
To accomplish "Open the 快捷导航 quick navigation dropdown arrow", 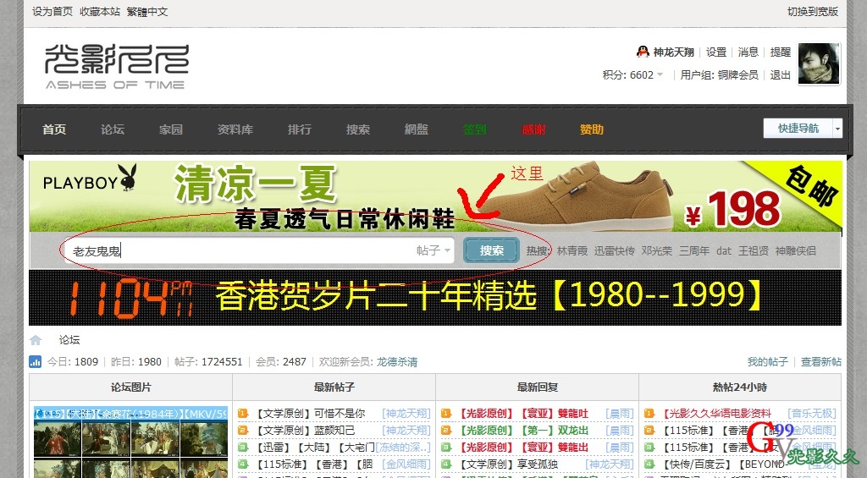I will pos(837,129).
